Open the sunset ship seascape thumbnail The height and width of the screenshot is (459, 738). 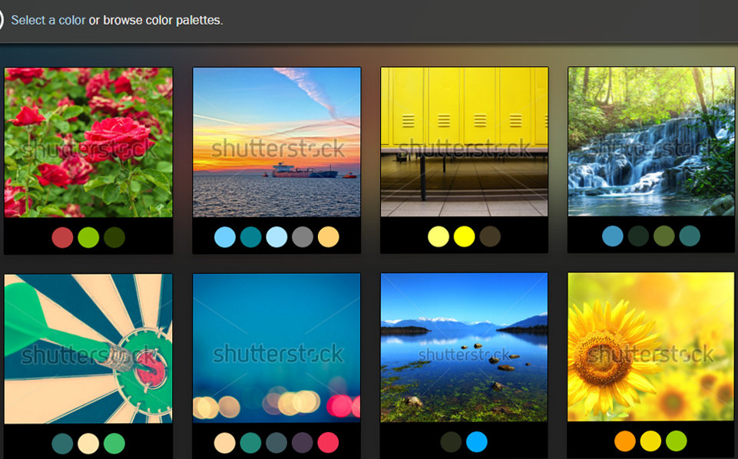[276, 142]
